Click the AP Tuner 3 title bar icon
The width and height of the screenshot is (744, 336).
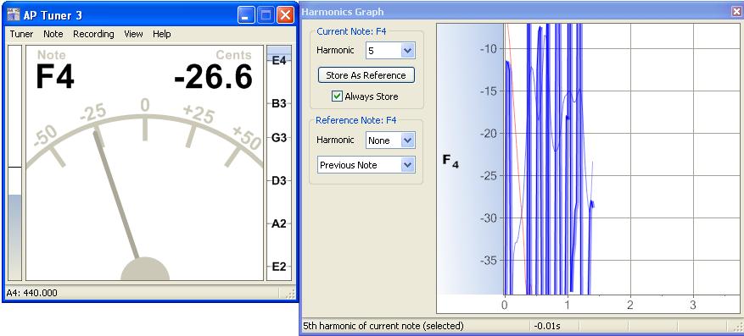click(14, 14)
